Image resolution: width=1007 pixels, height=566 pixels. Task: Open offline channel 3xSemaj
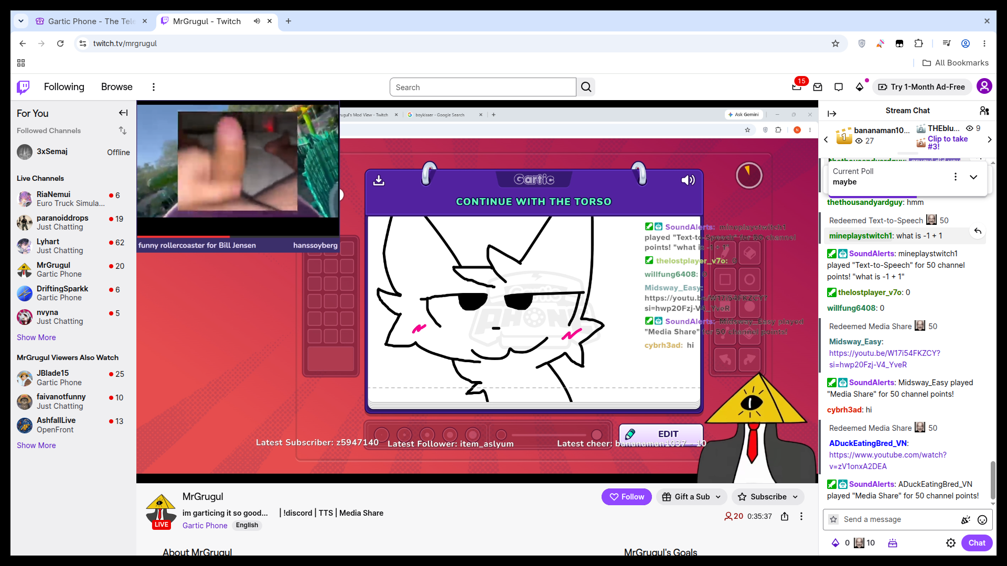pos(73,152)
